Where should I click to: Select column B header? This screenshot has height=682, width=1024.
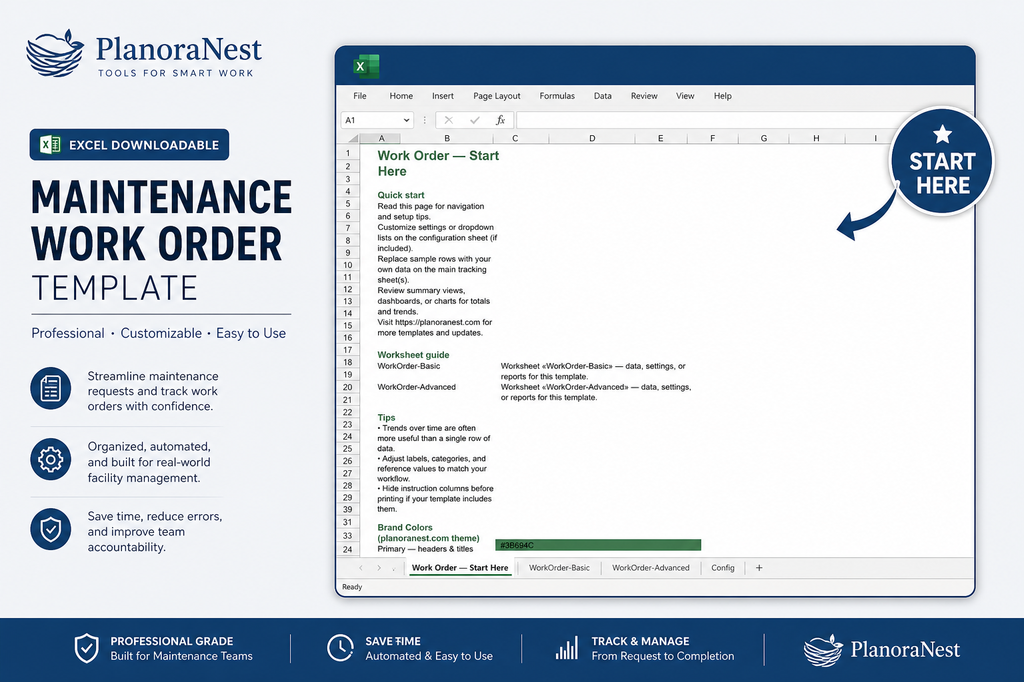447,139
